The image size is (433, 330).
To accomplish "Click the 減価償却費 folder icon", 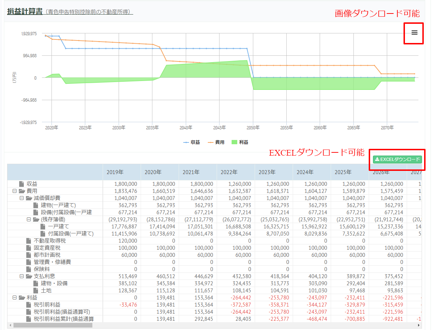I will 29,198.
